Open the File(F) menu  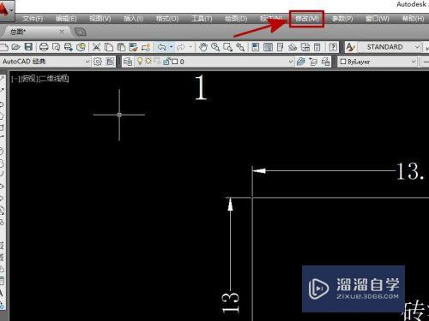click(x=33, y=19)
